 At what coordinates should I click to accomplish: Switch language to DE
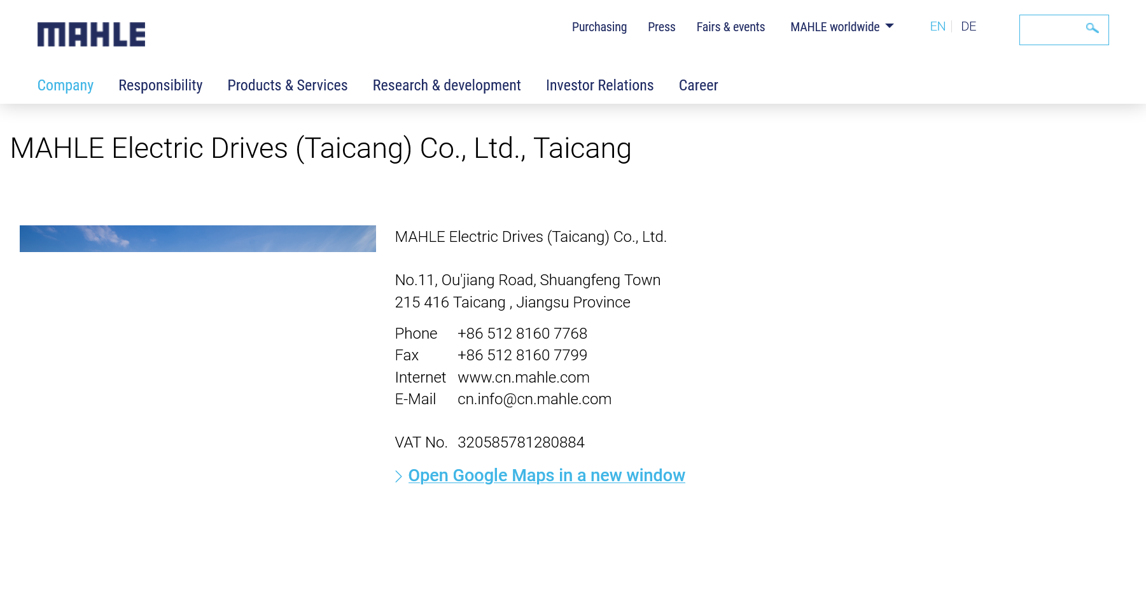(968, 27)
